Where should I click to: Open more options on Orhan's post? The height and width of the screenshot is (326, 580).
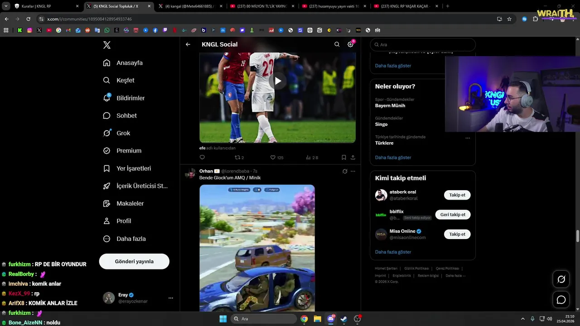coord(353,171)
